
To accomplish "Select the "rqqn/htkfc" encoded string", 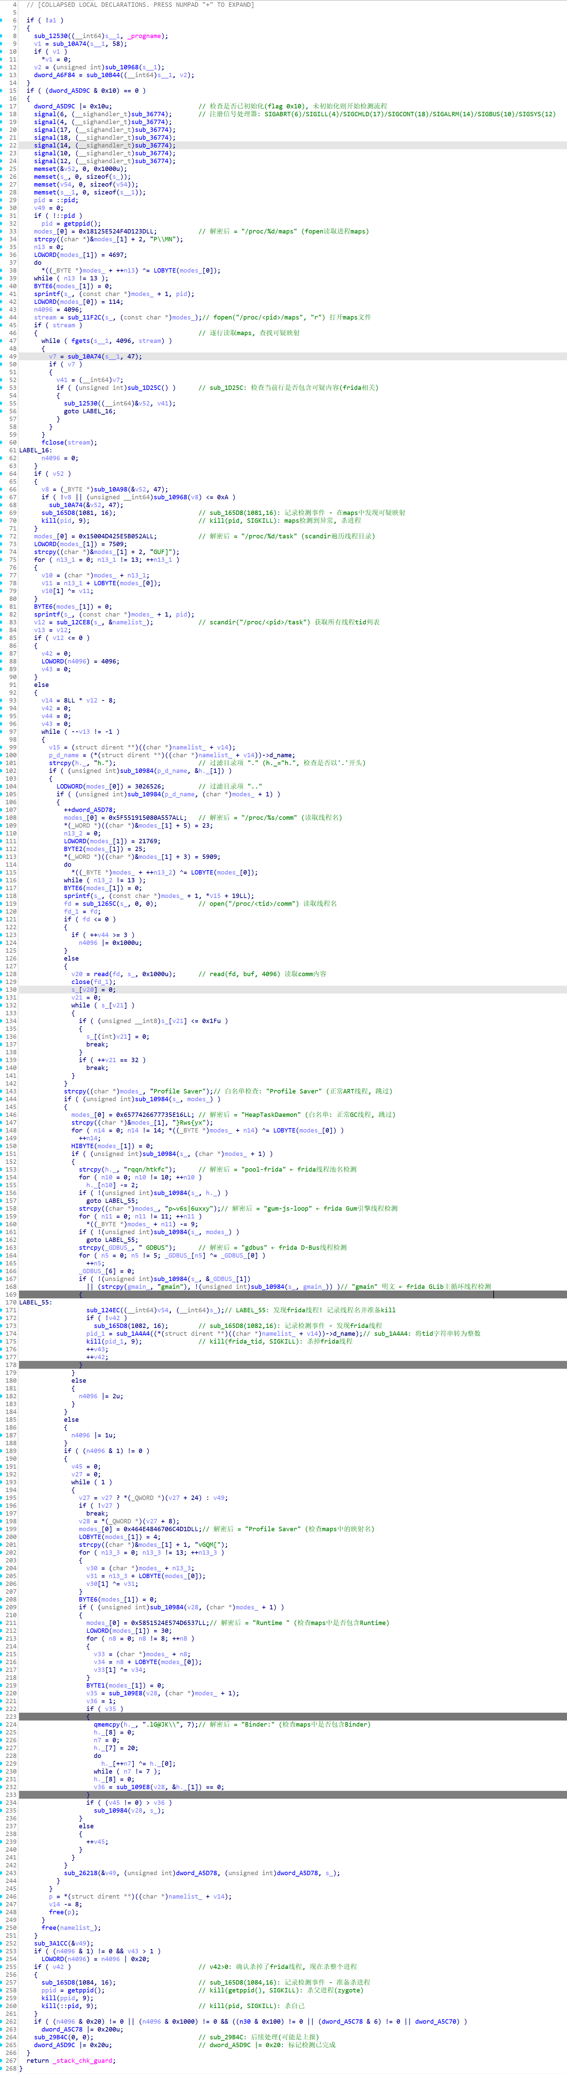I will pyautogui.click(x=146, y=1169).
